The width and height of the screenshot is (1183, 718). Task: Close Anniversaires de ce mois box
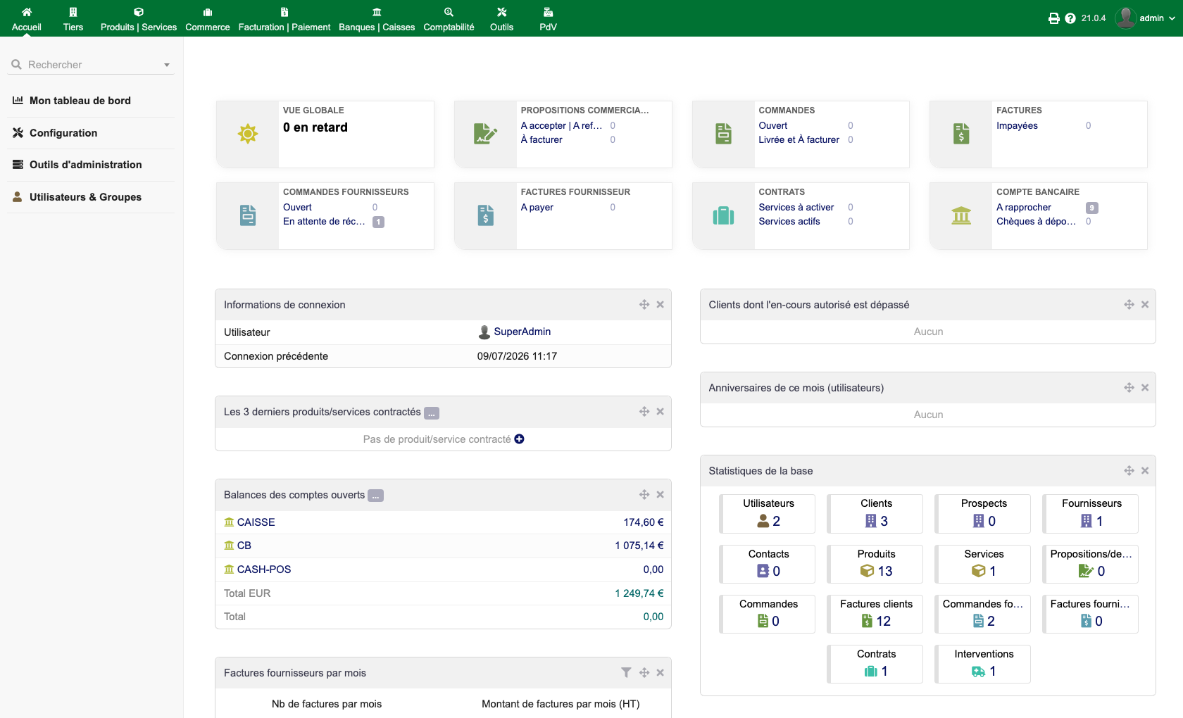click(x=1145, y=387)
